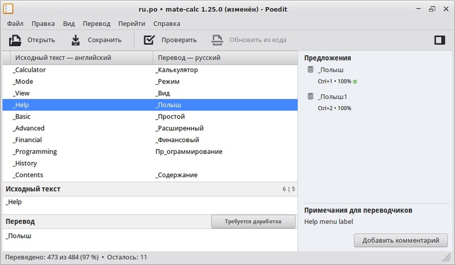The image size is (455, 265).
Task: Click the status bar translation progress text
Action: point(76,257)
